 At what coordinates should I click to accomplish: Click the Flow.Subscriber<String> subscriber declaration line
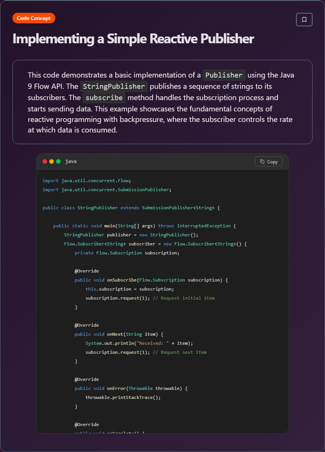coord(156,244)
